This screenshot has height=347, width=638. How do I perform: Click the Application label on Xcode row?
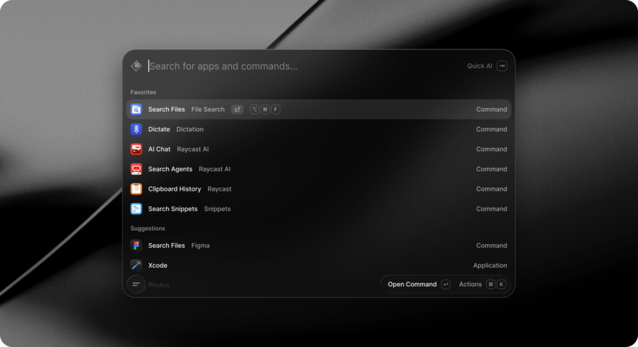(x=490, y=266)
